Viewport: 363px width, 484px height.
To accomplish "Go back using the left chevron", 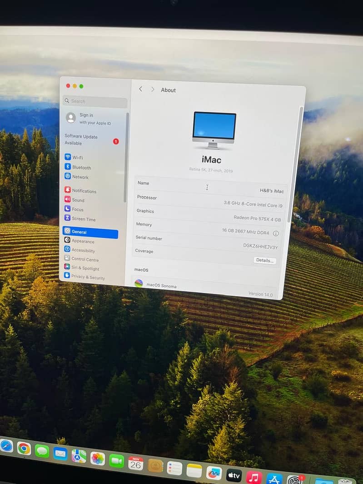I will pos(140,89).
